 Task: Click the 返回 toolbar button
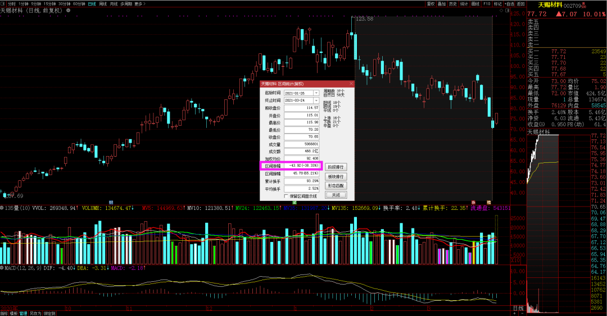tap(521, 4)
